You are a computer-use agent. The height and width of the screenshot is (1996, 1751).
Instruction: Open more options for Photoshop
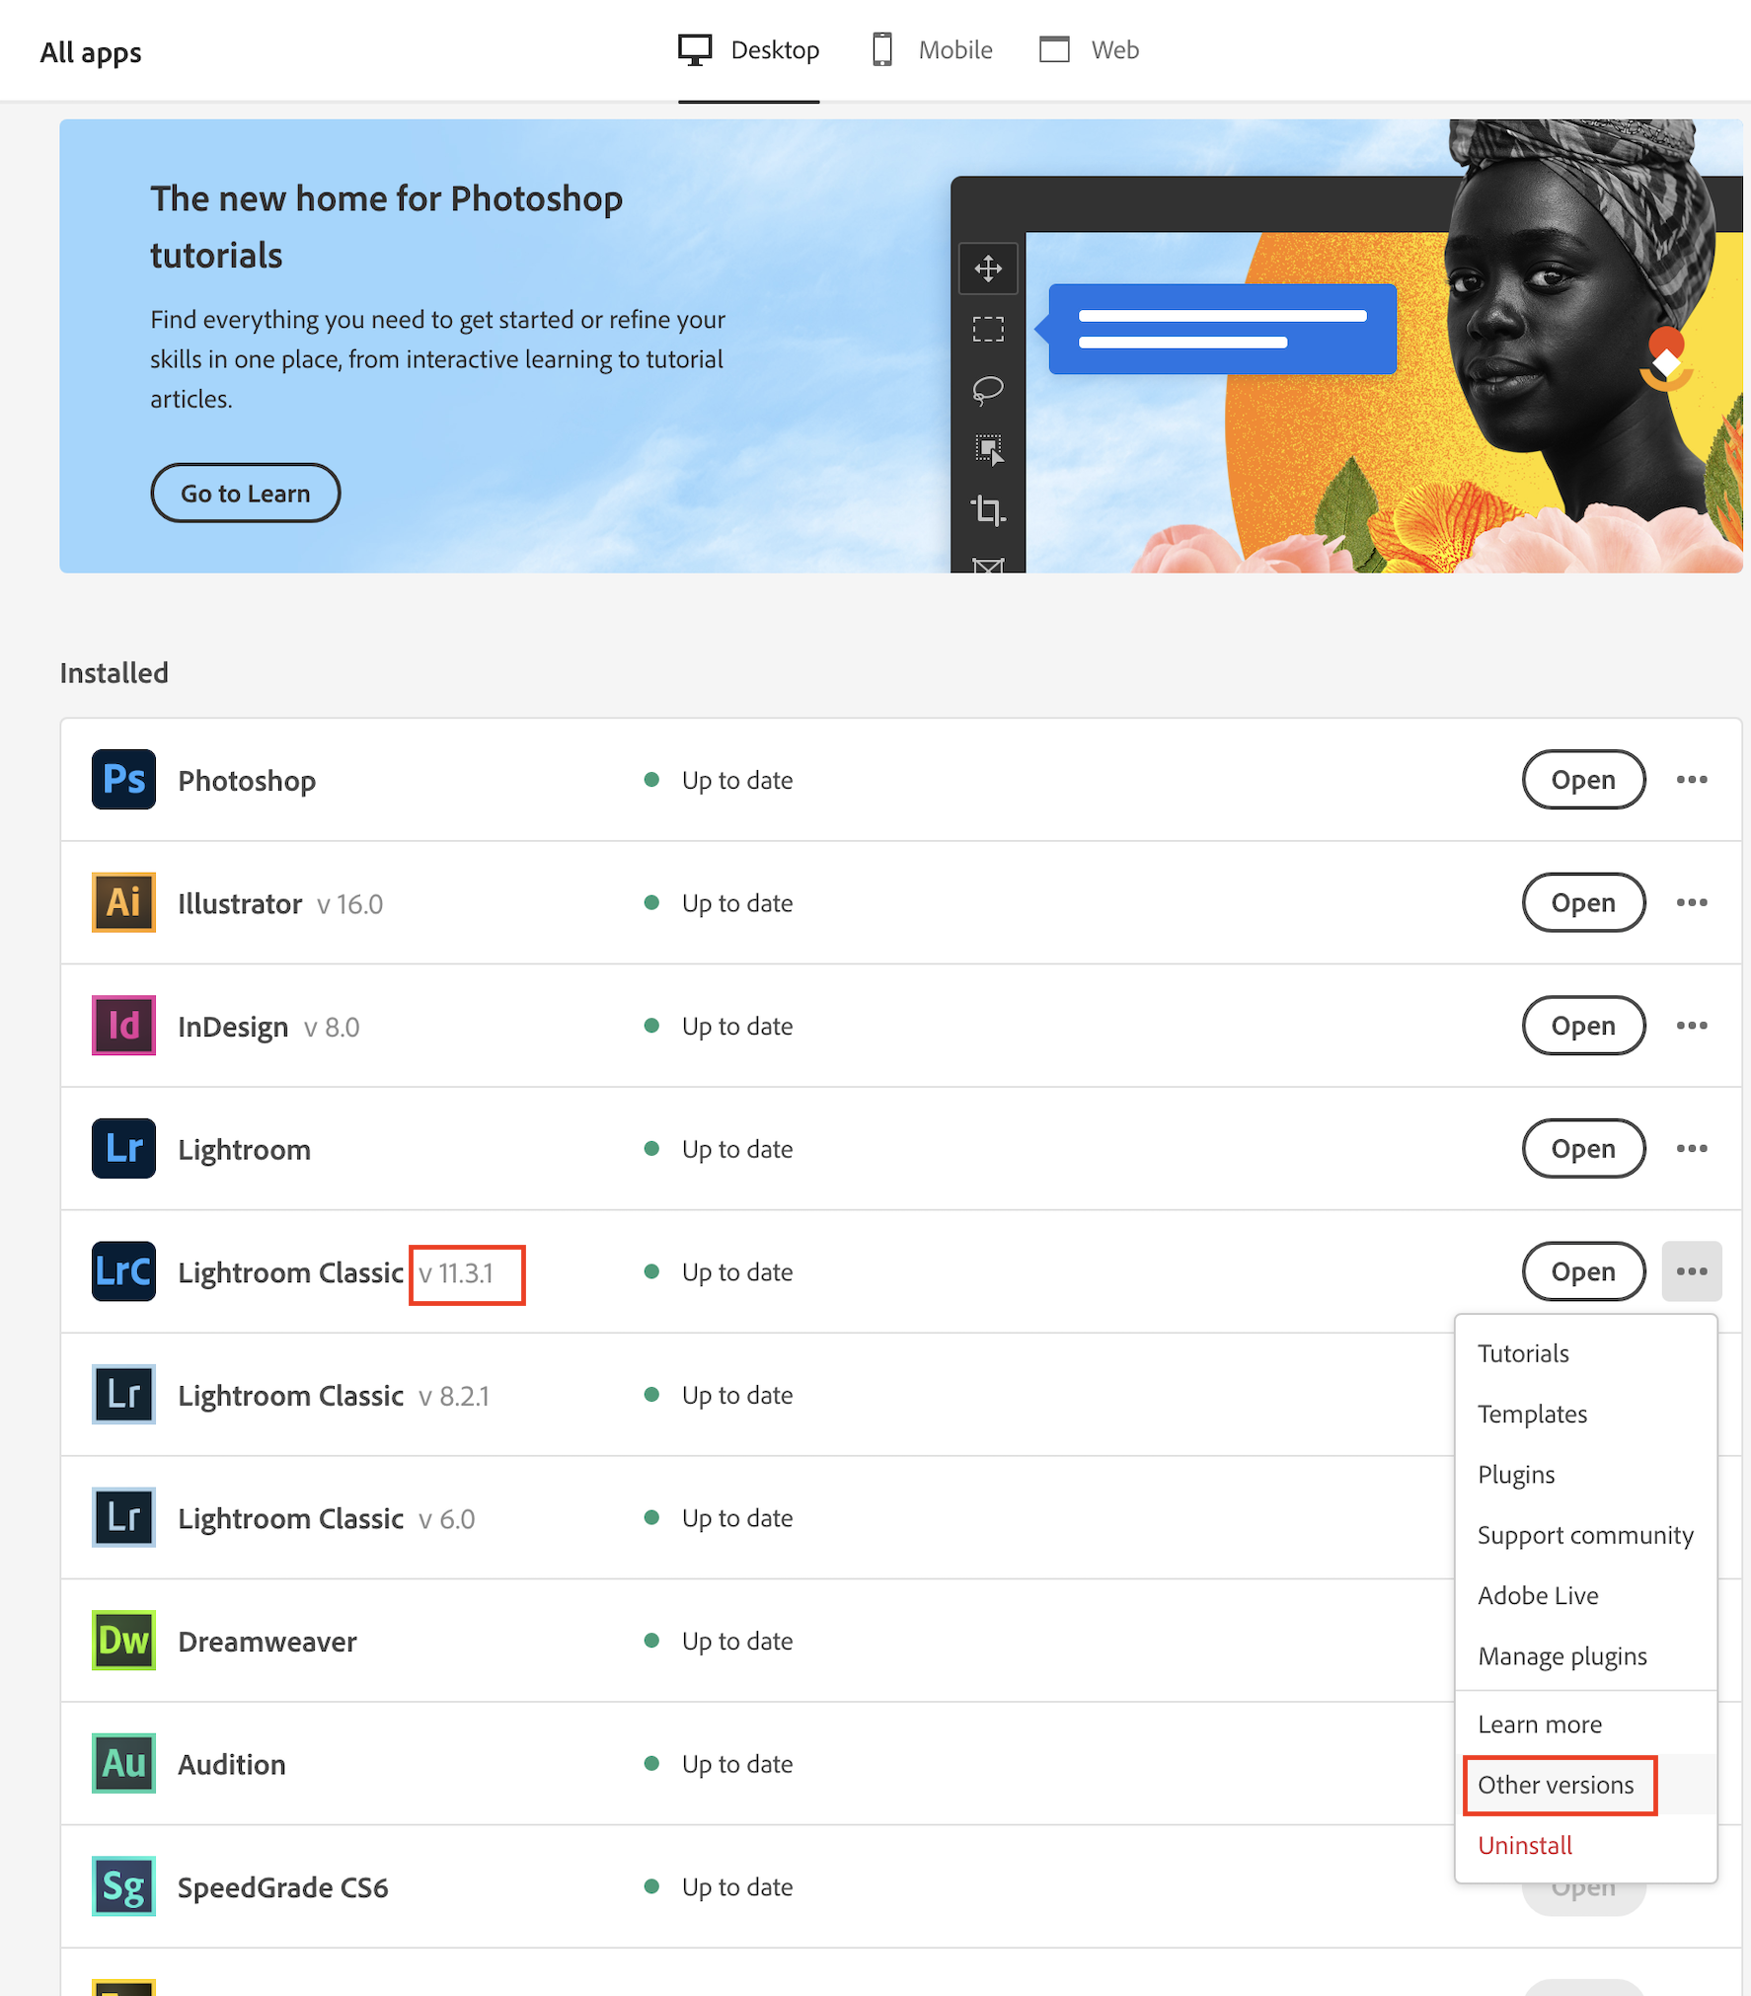coord(1692,780)
